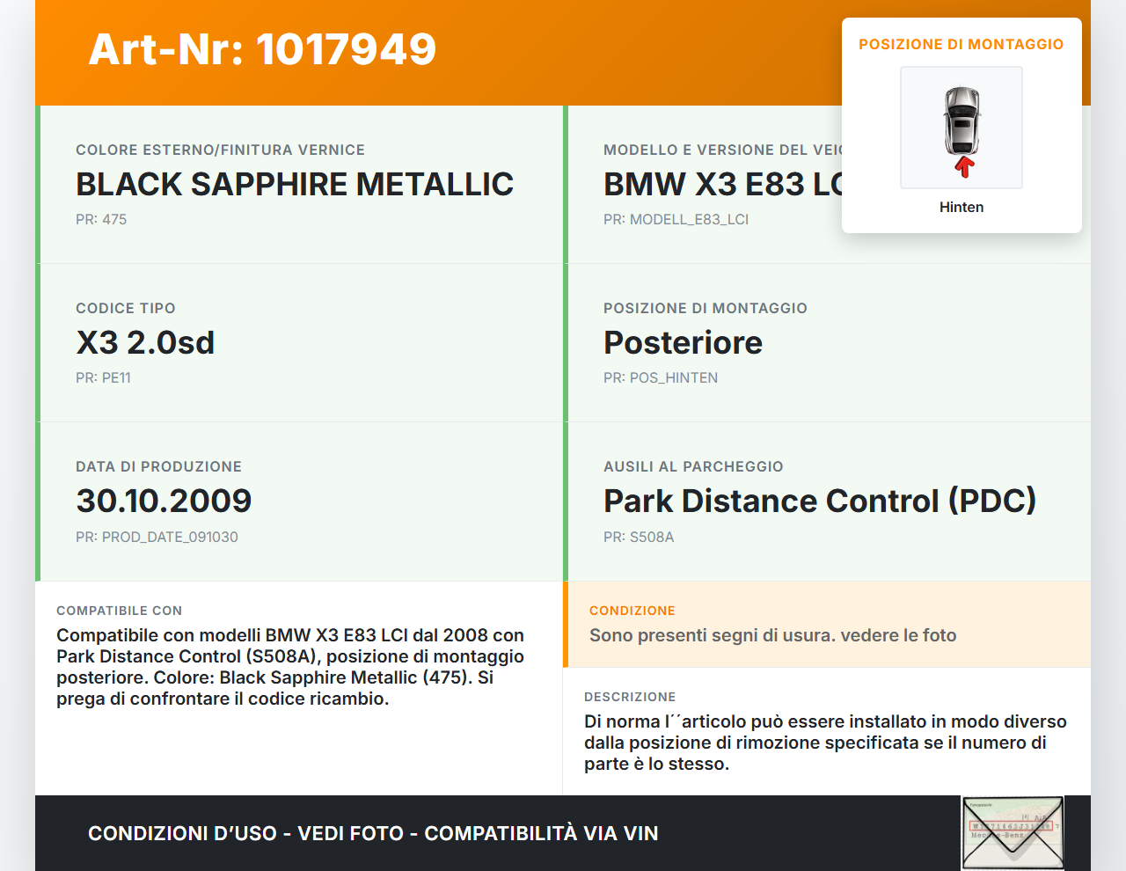Open the 'Hinten' label under car image
This screenshot has width=1126, height=871.
coord(961,208)
